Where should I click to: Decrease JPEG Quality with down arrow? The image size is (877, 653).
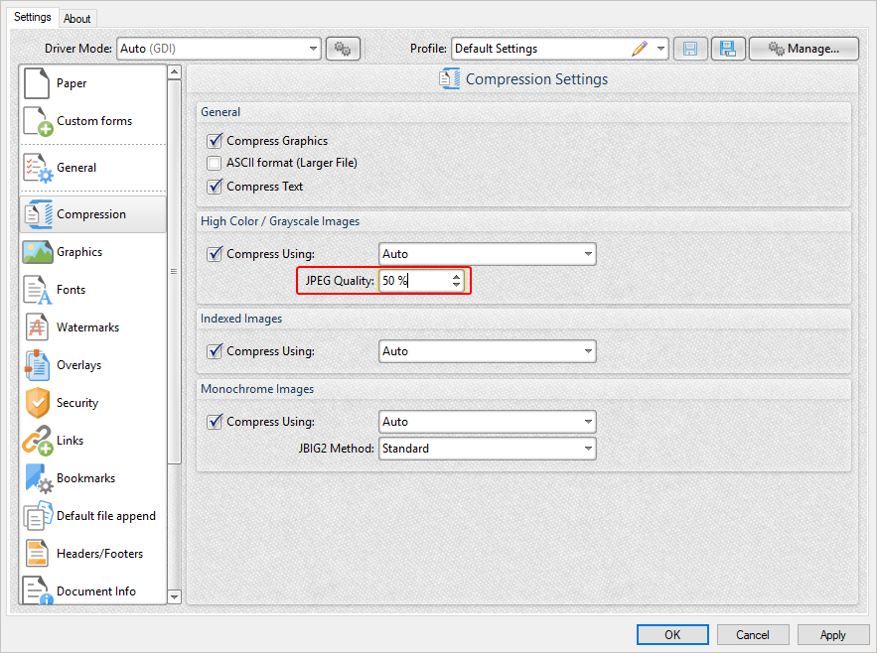pyautogui.click(x=457, y=285)
